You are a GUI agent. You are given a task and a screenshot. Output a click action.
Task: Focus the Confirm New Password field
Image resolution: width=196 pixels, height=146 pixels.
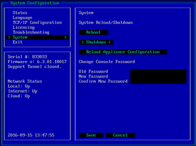point(158,81)
